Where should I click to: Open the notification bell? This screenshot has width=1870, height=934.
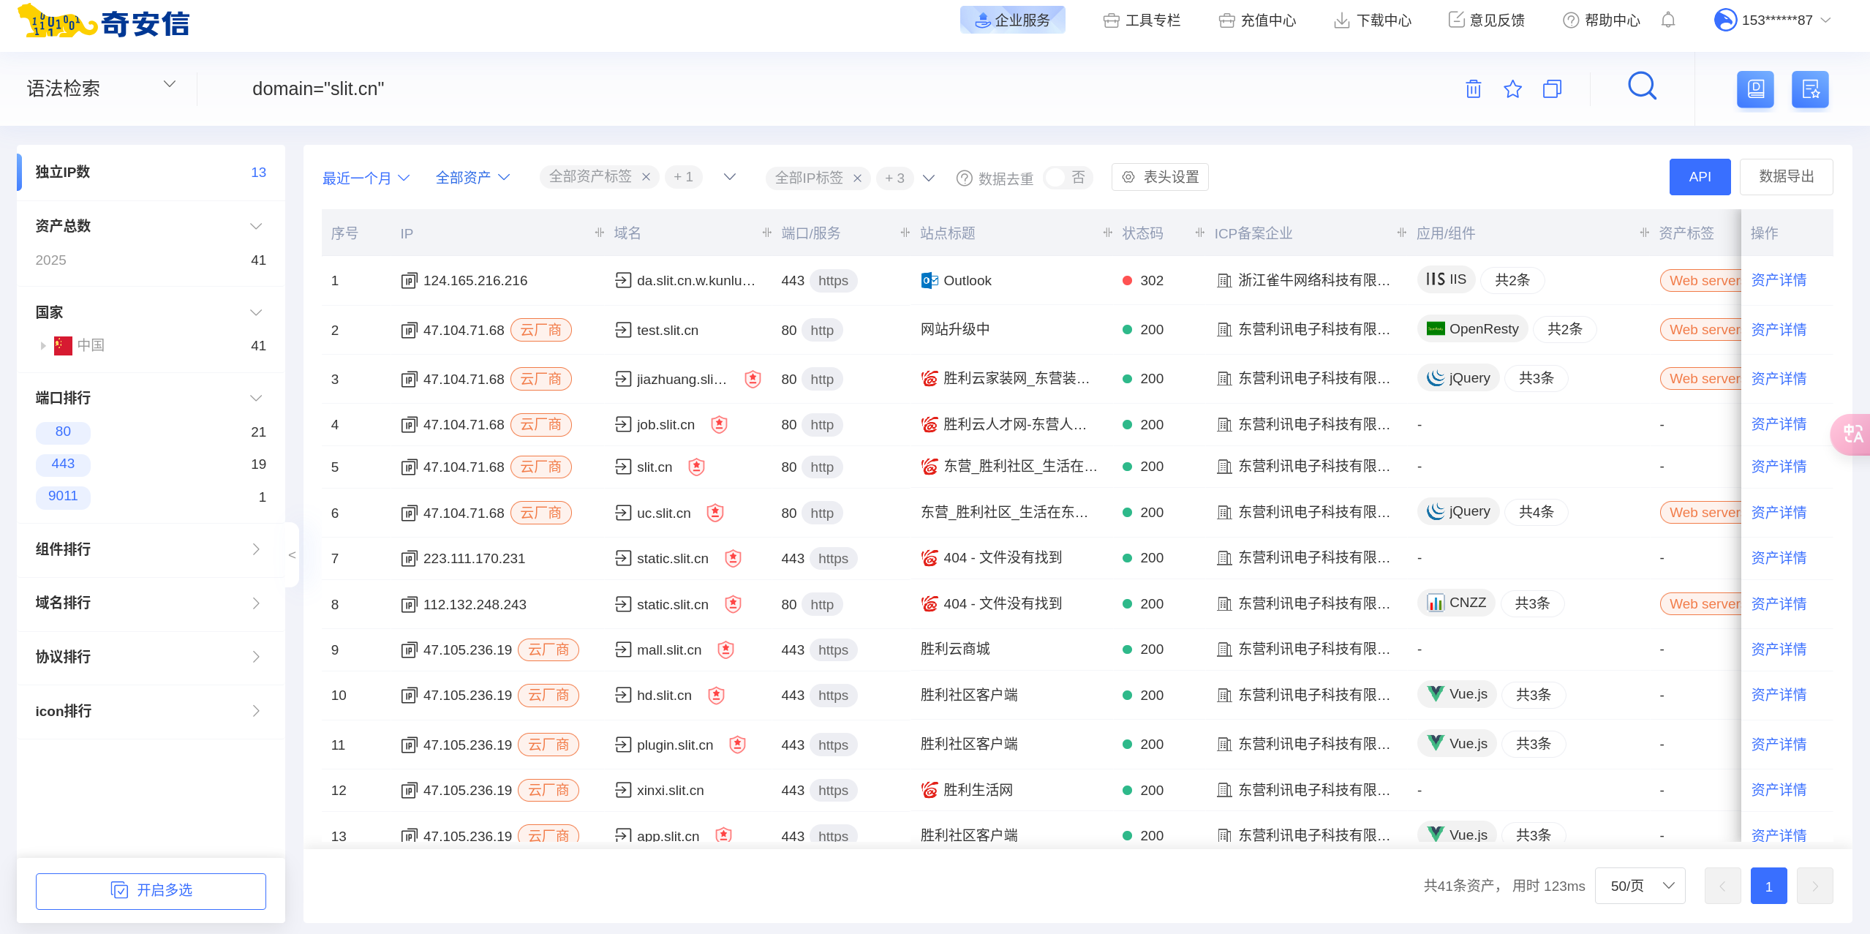click(x=1668, y=20)
